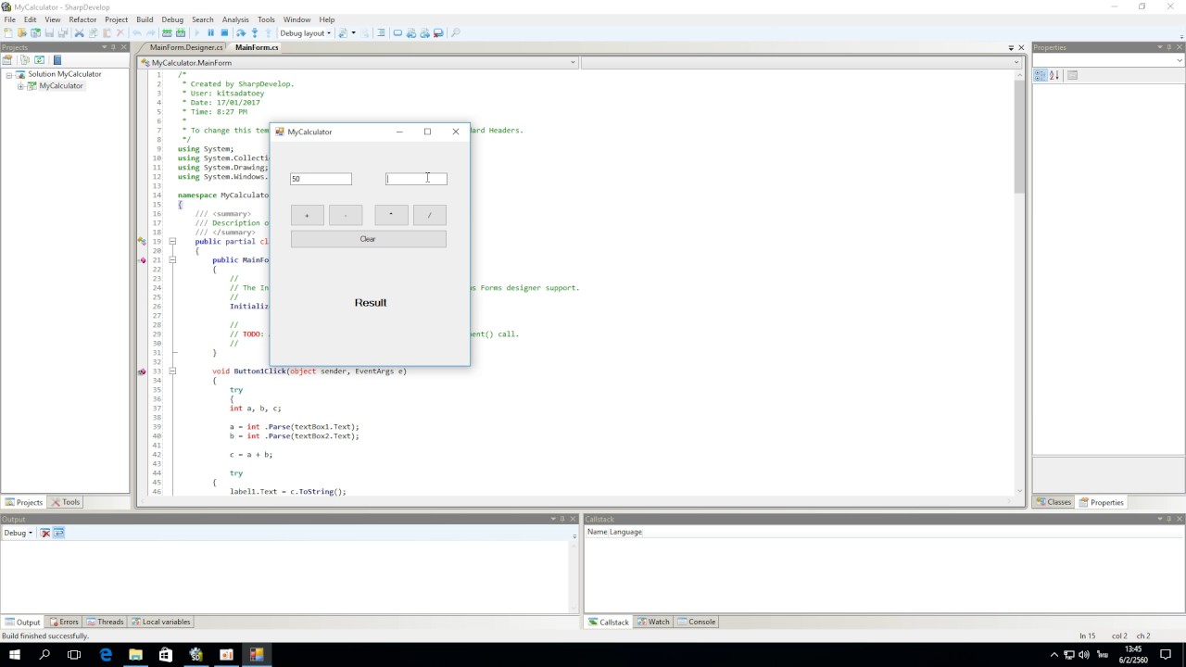
Task: Sort Properties grid alphabetically
Action: pyautogui.click(x=1054, y=75)
